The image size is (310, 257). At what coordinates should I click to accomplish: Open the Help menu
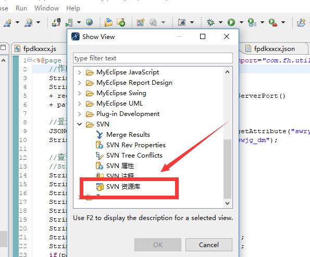(x=73, y=8)
